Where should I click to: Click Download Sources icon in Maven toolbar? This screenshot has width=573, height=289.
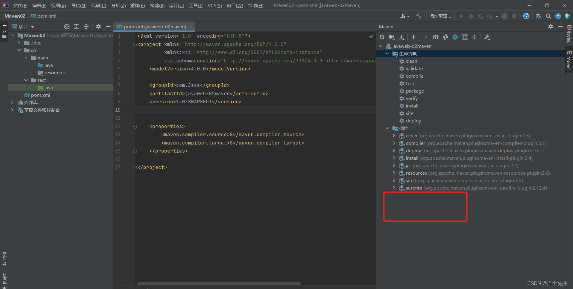pos(402,37)
